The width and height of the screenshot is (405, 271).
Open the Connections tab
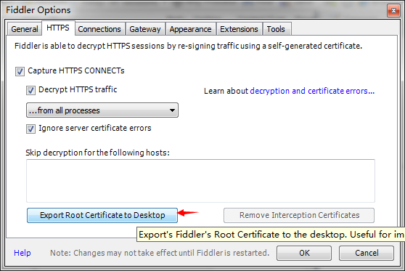(x=99, y=29)
